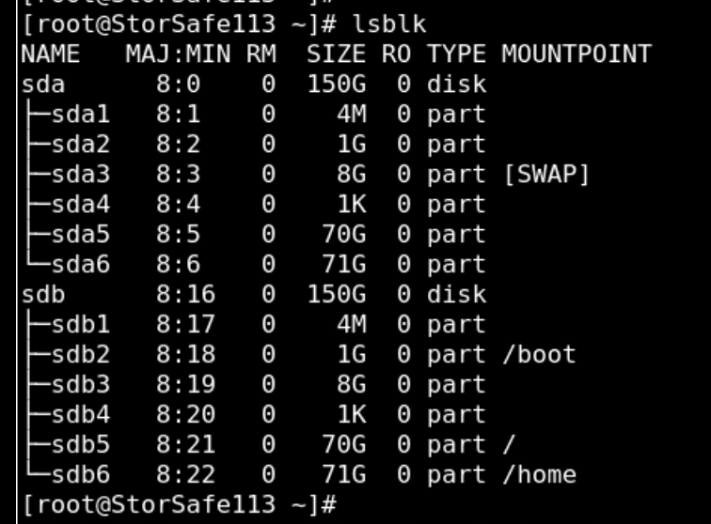The height and width of the screenshot is (524, 711).
Task: Select the [SWAP] mountpoint text
Action: (x=546, y=175)
